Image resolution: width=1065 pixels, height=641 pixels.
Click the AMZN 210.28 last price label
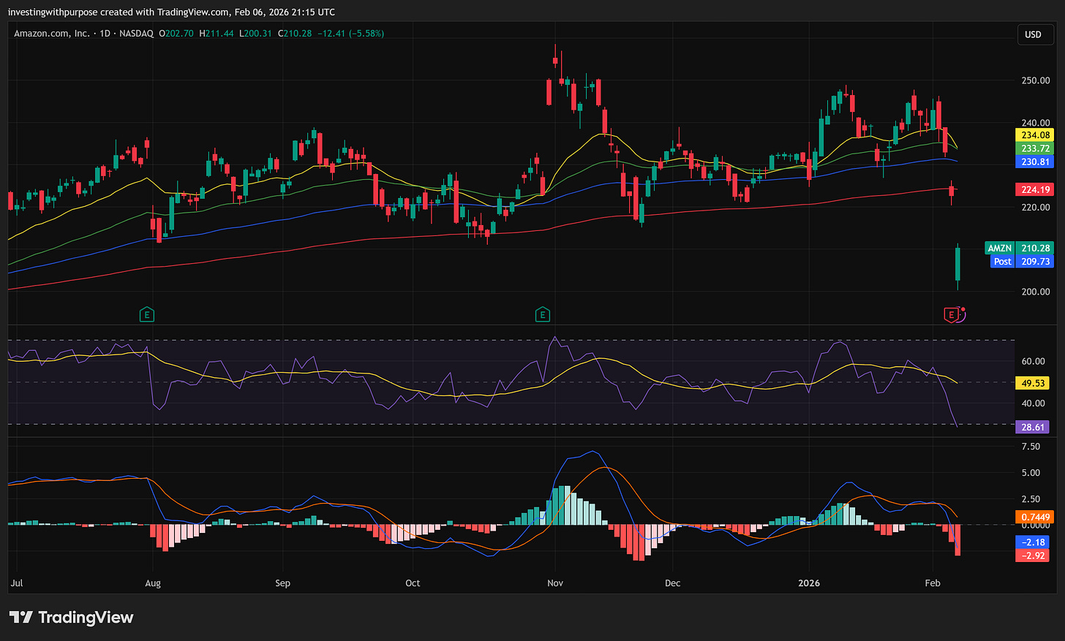tap(1019, 249)
